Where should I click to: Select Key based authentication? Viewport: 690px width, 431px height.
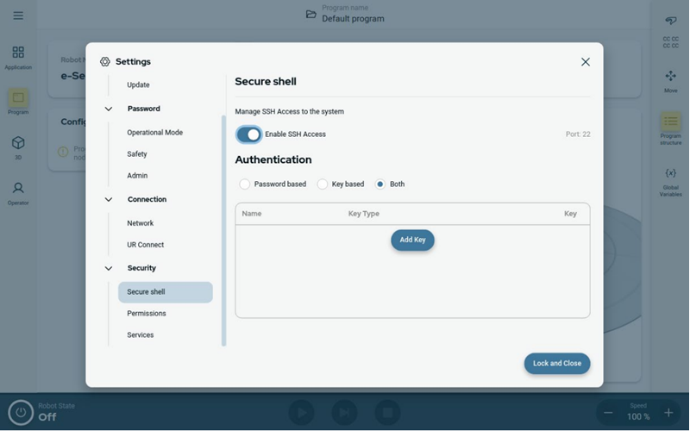tap(323, 184)
